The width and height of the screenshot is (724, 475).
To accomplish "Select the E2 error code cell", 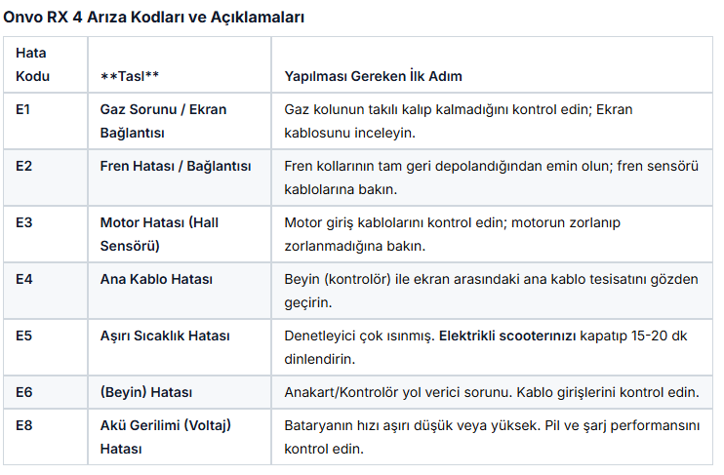I will pyautogui.click(x=24, y=166).
